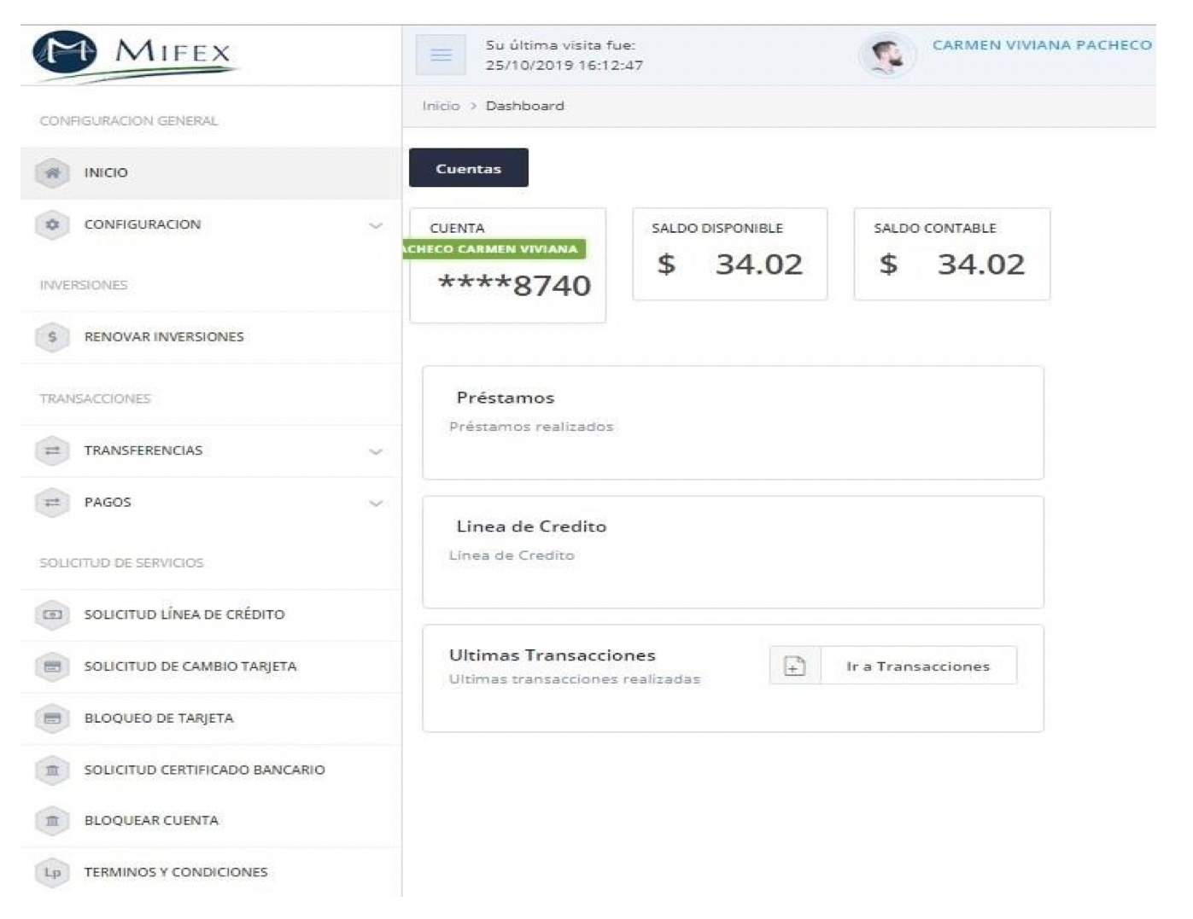The image size is (1193, 919).
Task: Select Bloquear Cuenta in the sidebar
Action: 151,821
